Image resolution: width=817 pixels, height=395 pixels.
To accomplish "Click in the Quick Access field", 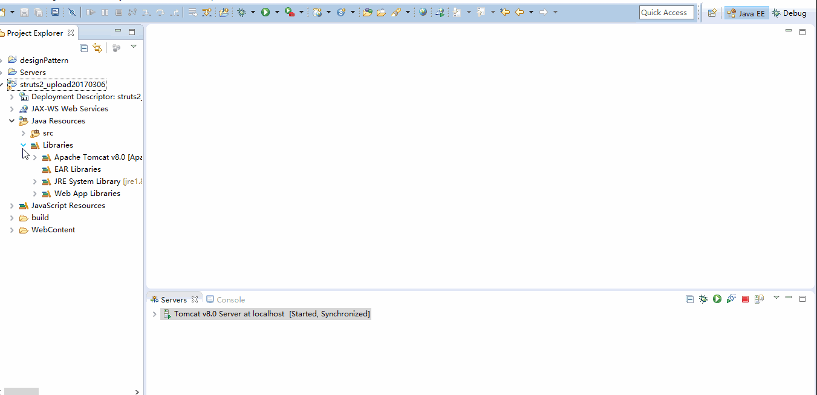I will pos(666,12).
